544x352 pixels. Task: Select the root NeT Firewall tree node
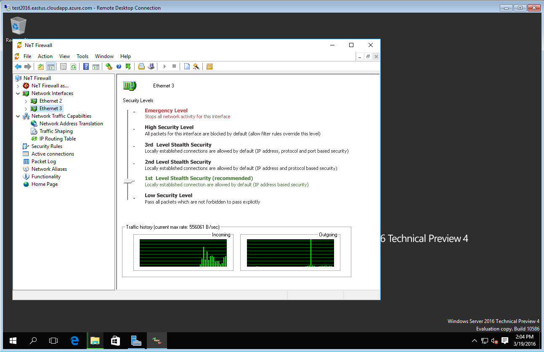coord(37,78)
